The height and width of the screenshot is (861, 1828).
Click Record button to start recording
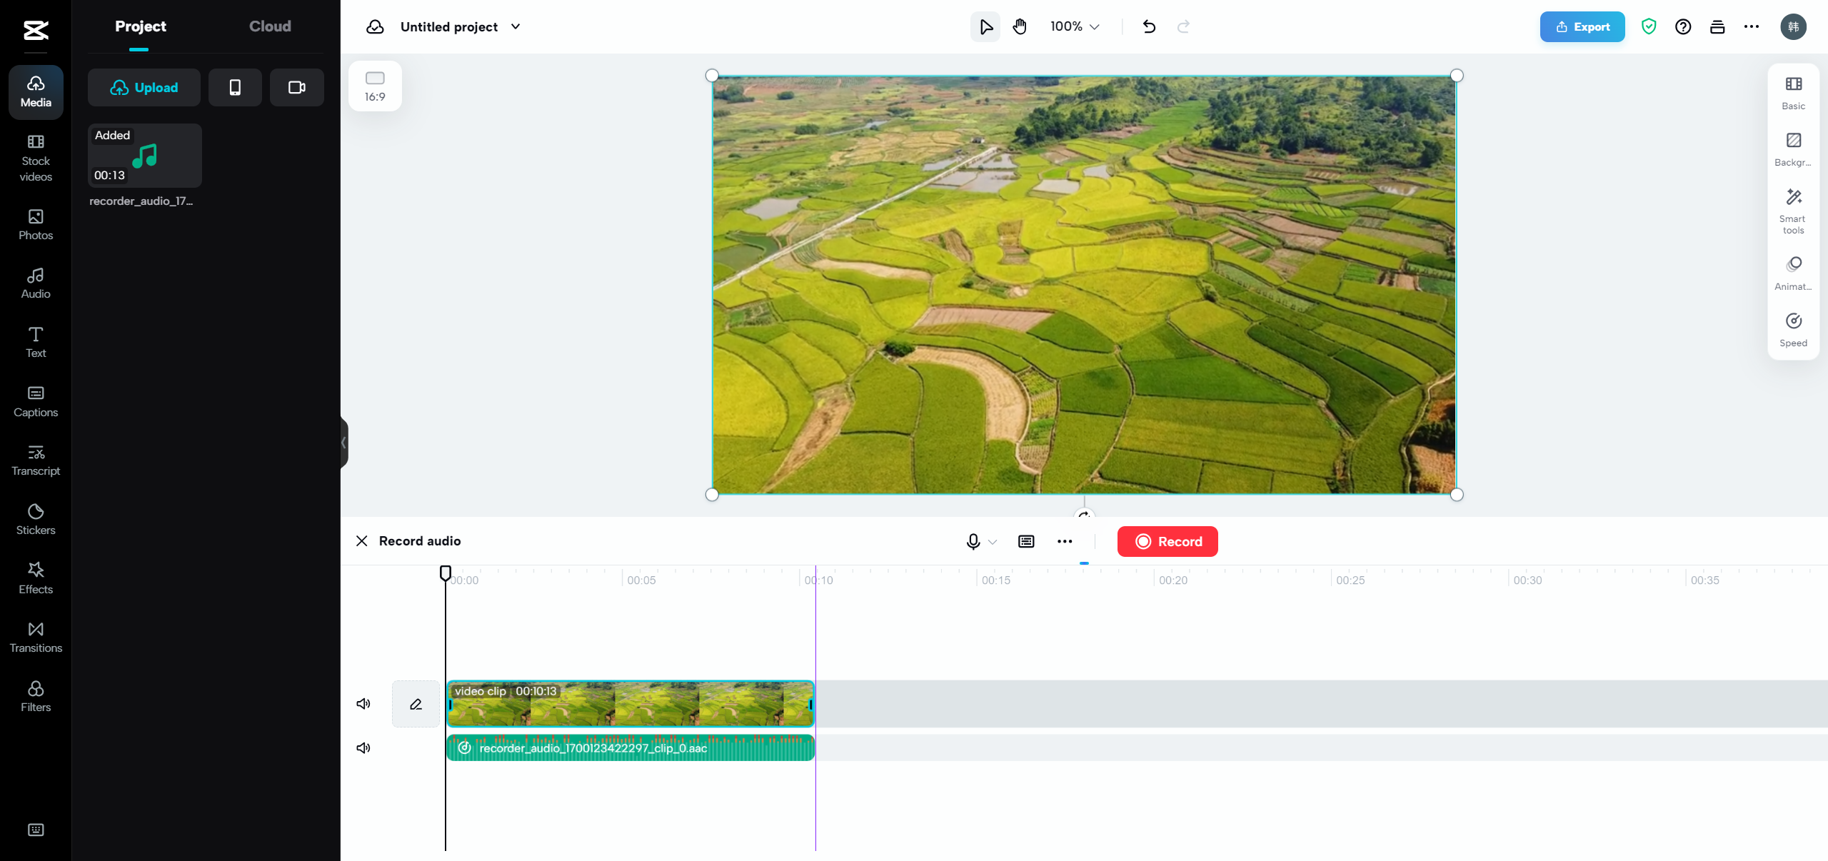1167,540
